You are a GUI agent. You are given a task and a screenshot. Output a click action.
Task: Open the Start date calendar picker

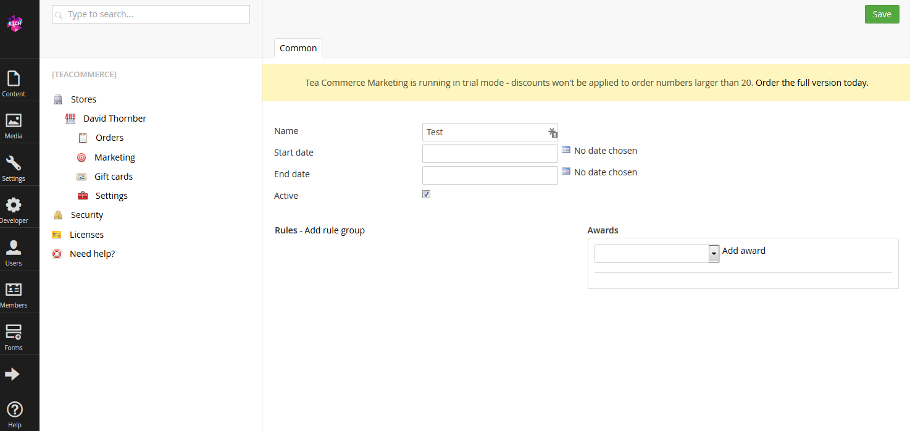[566, 149]
